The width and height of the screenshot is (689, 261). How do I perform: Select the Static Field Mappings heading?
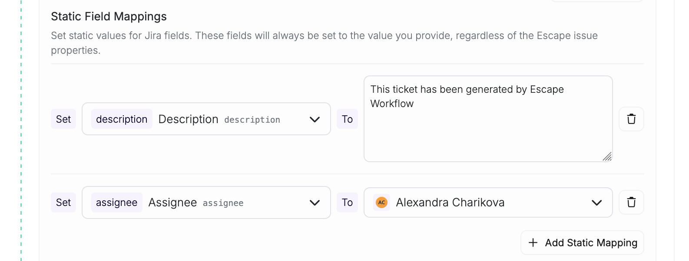(109, 16)
